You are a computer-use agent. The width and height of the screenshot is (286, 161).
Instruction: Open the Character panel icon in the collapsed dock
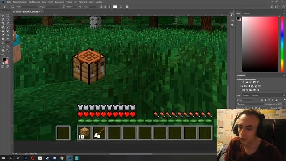232,21
